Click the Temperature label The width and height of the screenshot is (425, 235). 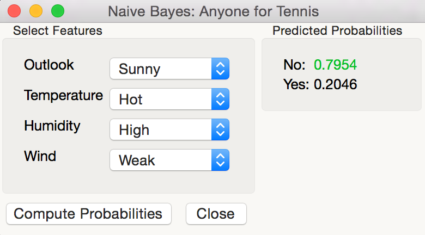click(x=63, y=96)
